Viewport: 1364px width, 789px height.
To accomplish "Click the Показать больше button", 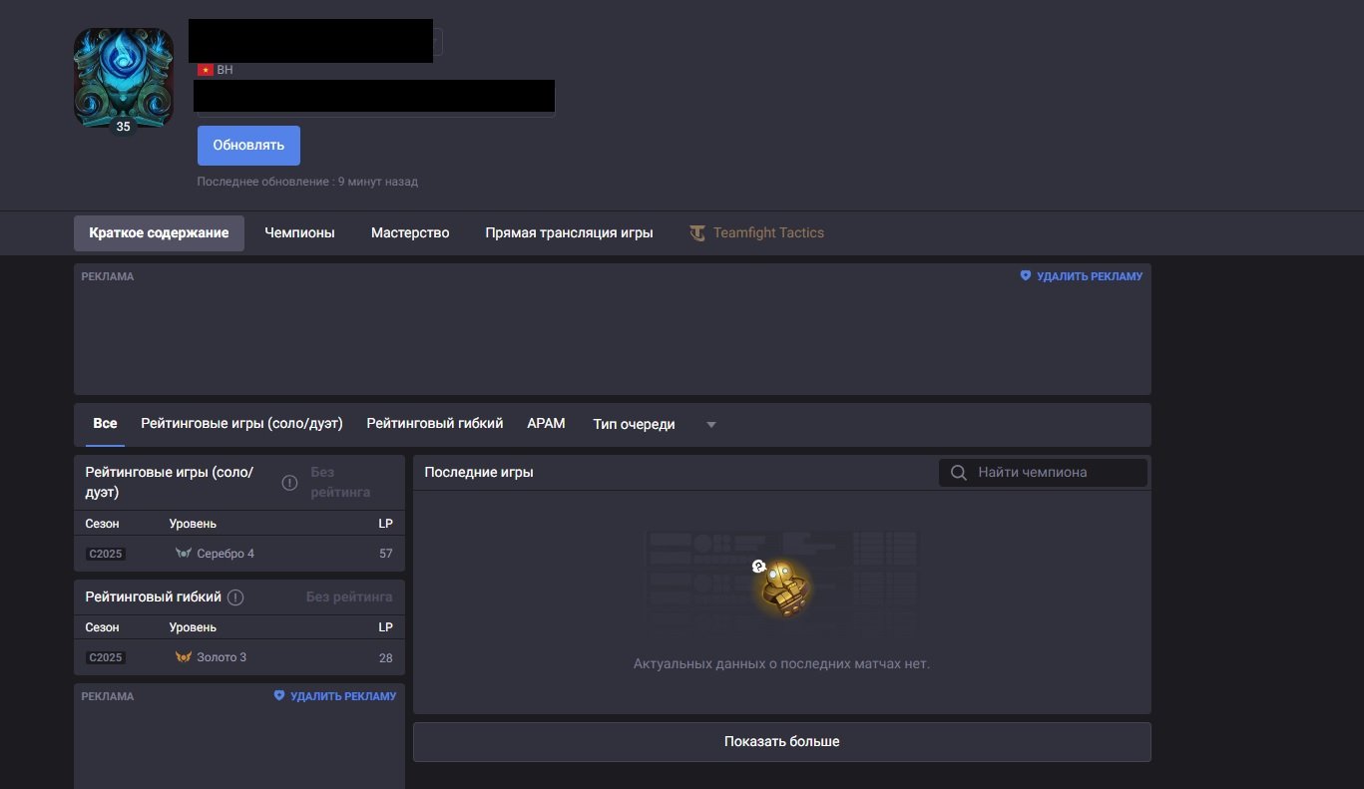I will click(x=782, y=742).
